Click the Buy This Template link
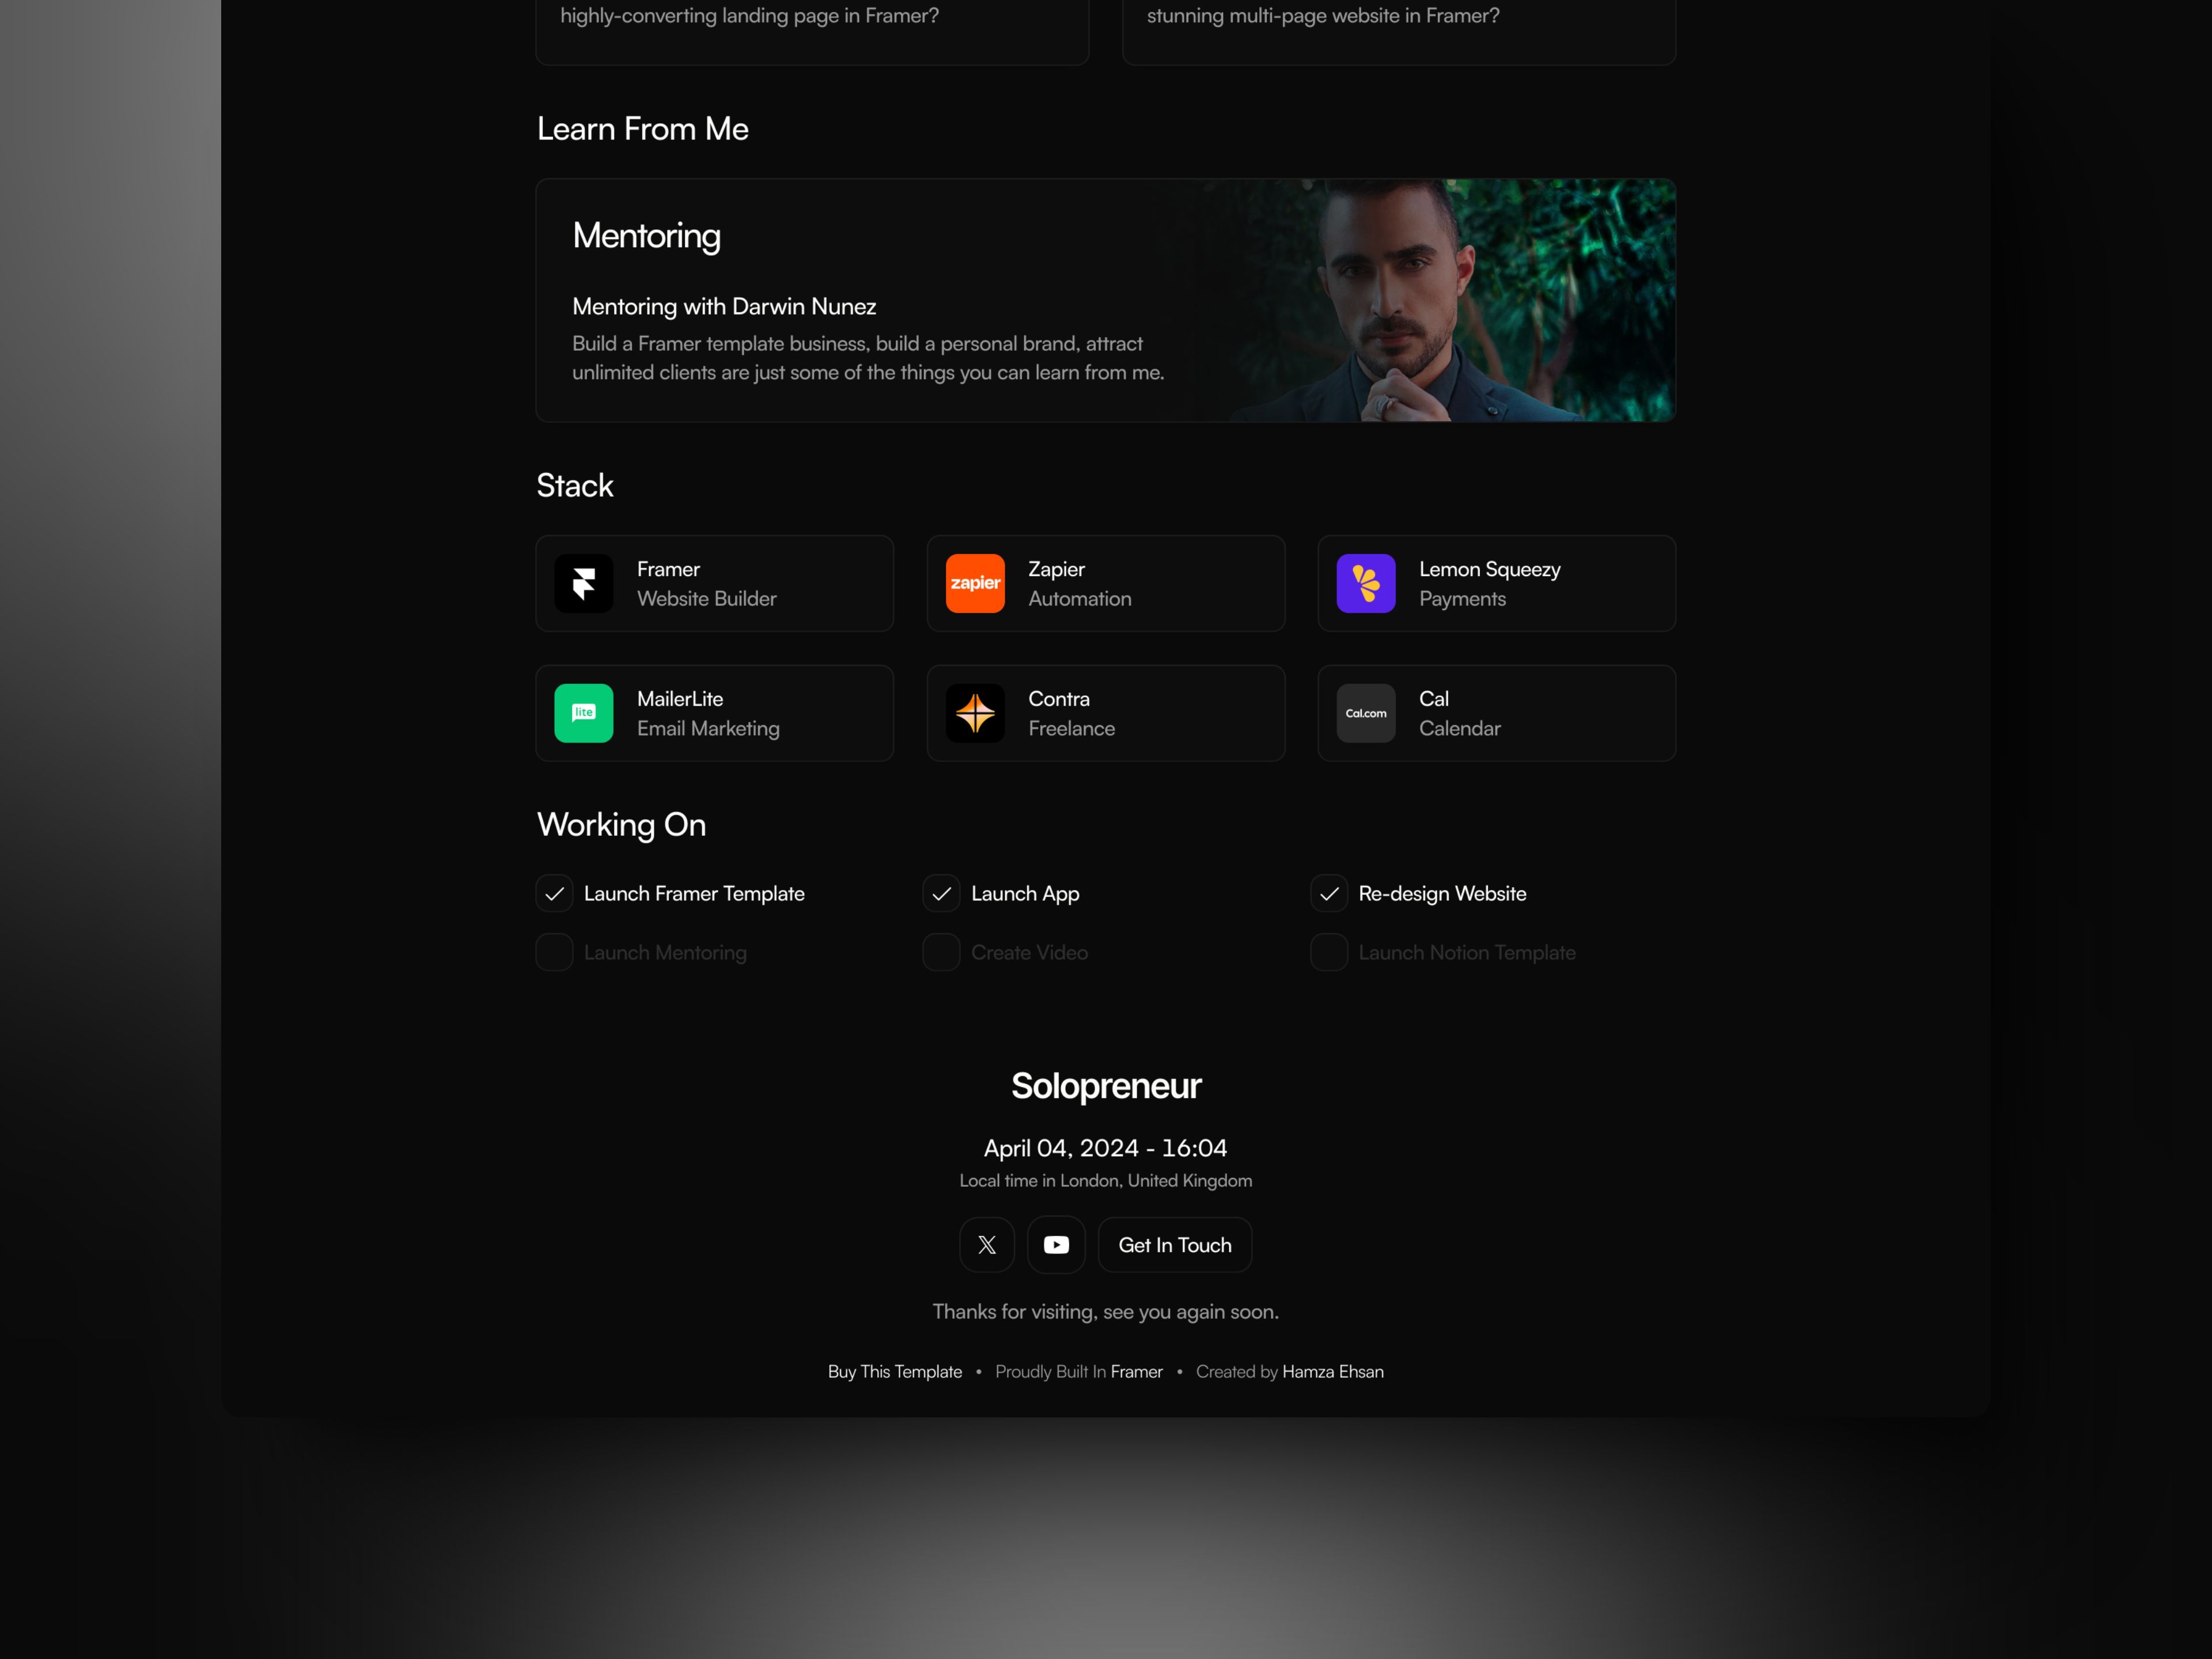 click(x=895, y=1372)
